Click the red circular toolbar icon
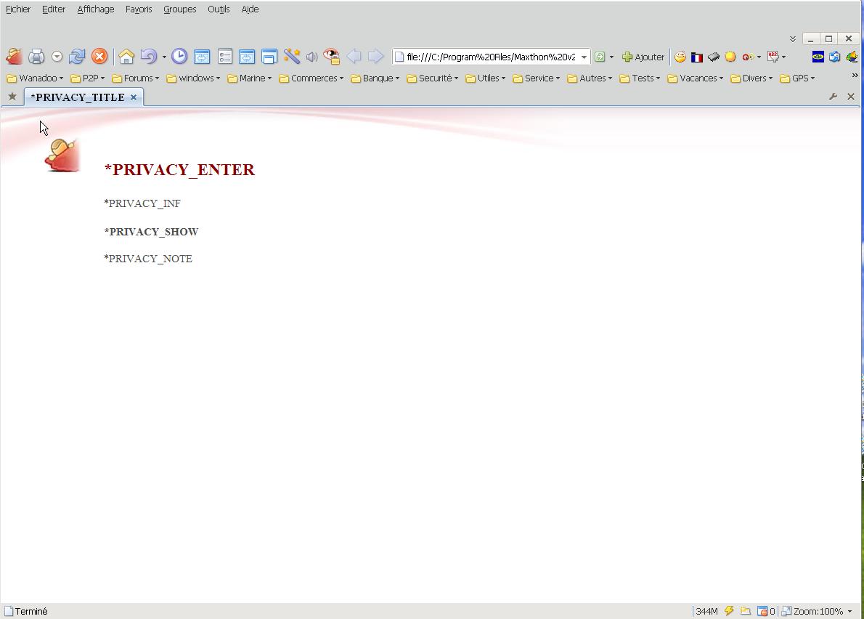 [748, 57]
